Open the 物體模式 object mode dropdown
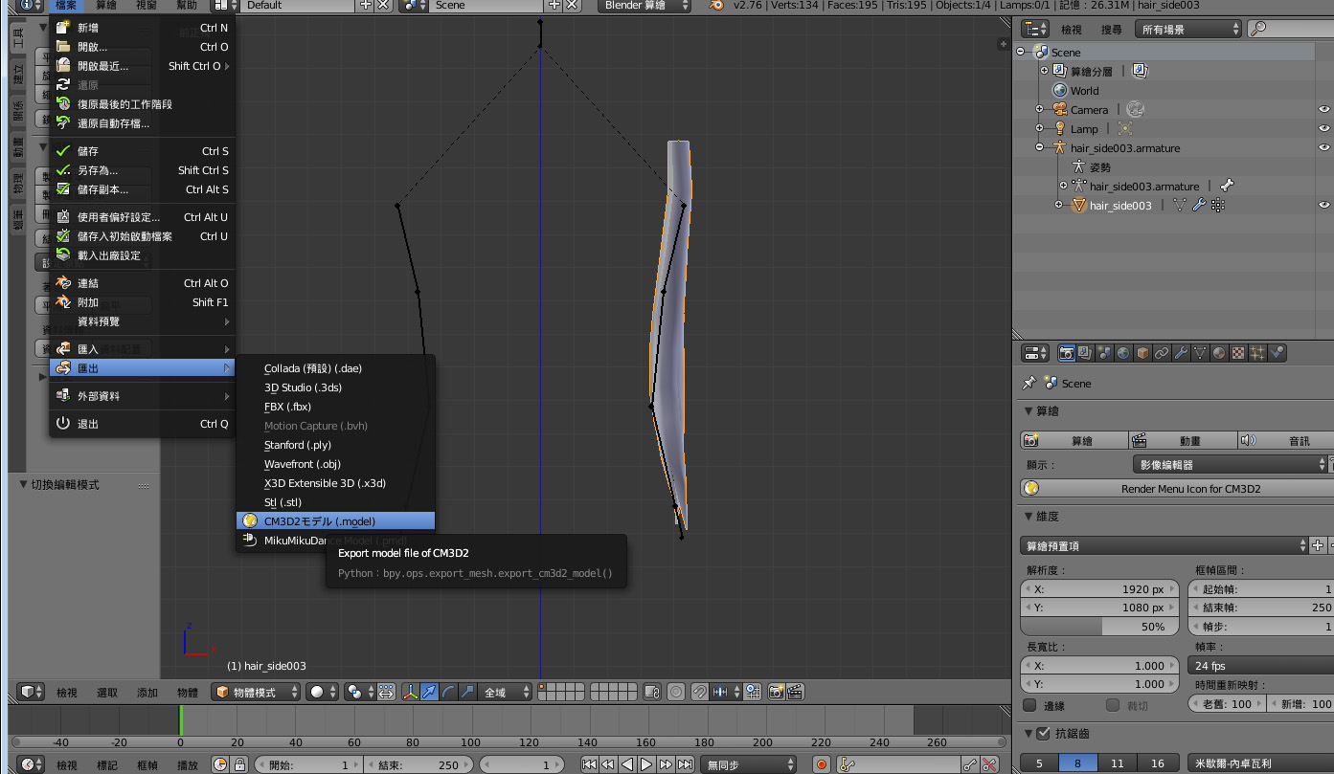This screenshot has height=774, width=1334. [257, 692]
